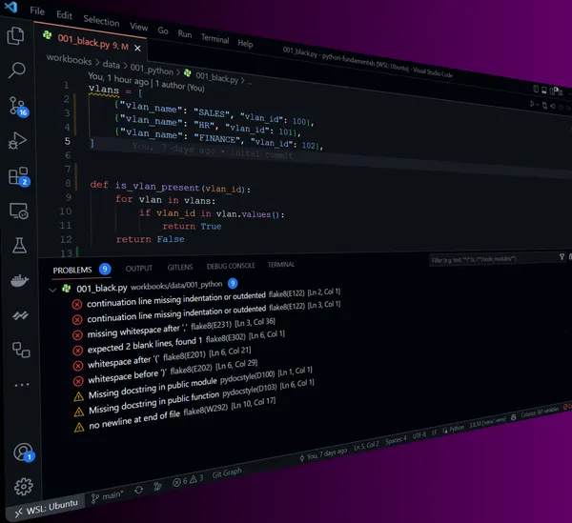Image resolution: width=572 pixels, height=523 pixels.
Task: Click the errors and warnings counter in status bar
Action: pos(188,480)
